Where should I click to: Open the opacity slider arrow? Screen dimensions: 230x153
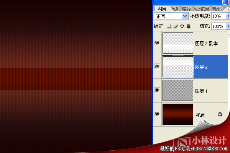tap(228, 16)
